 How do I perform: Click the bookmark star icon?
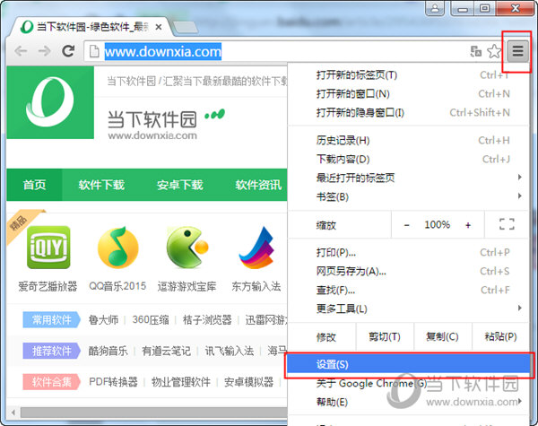[494, 52]
